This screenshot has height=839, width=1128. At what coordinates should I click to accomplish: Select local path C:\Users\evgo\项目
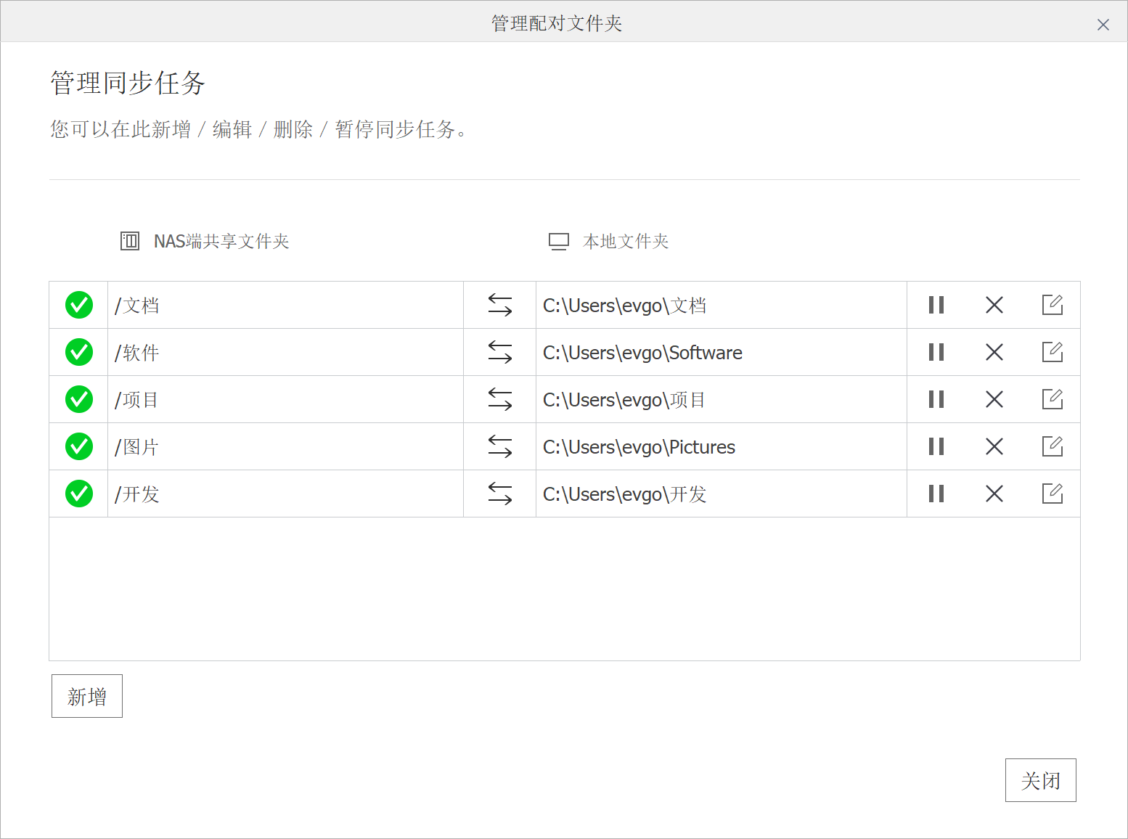[x=722, y=399]
